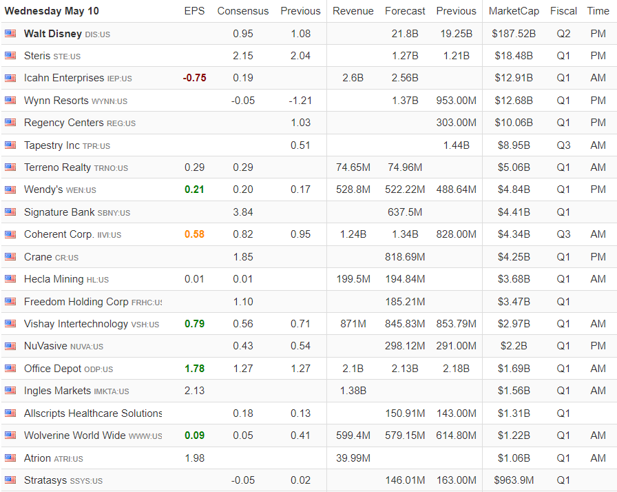Open Office Depot ODP:US link
Viewport: 617px width, 492px height.
[x=68, y=369]
